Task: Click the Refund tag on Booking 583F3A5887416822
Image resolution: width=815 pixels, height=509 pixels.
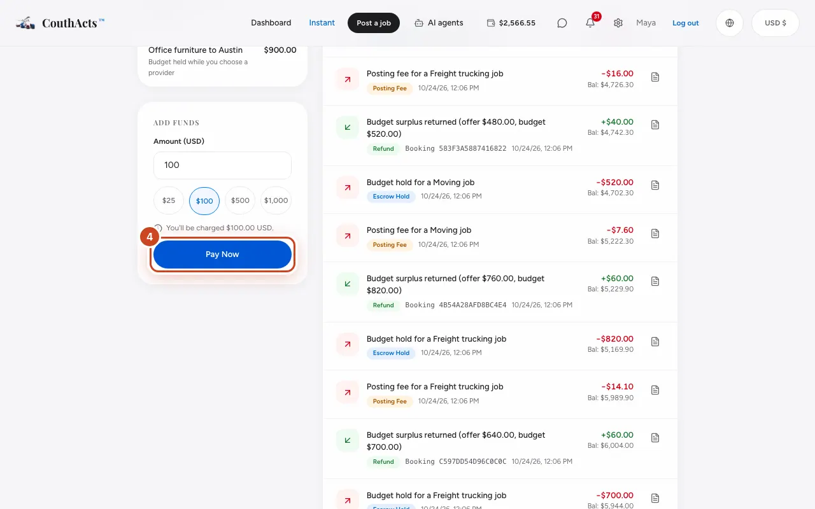Action: [x=383, y=149]
